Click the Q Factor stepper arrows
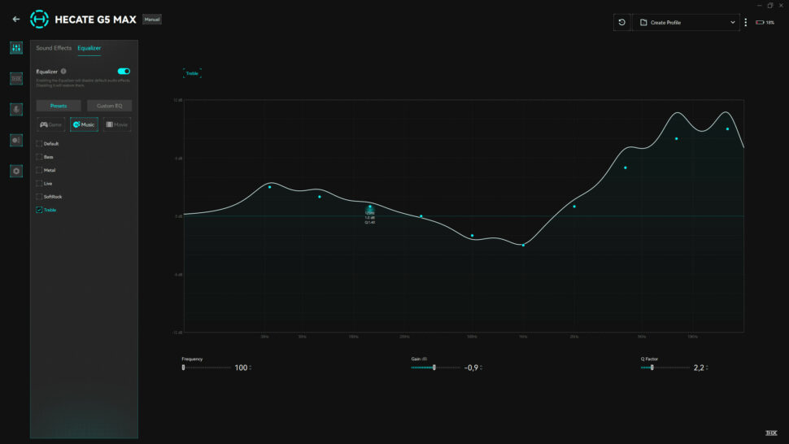 pyautogui.click(x=707, y=368)
